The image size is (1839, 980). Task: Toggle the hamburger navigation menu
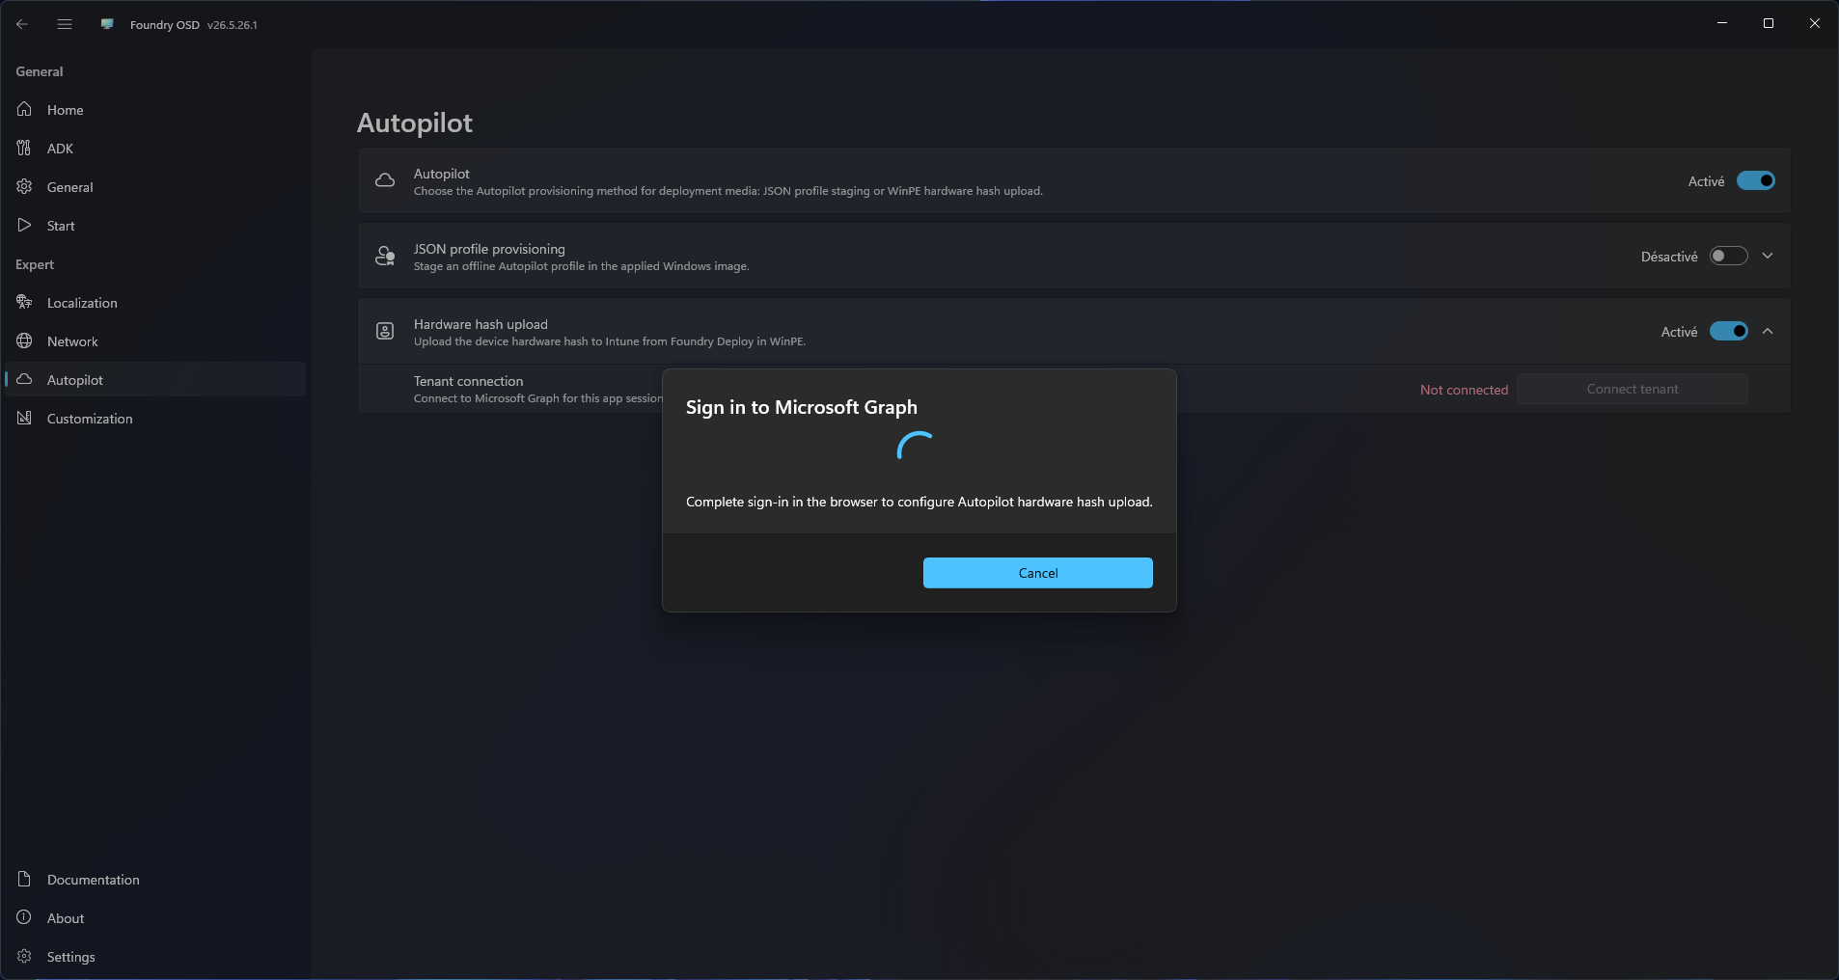65,24
